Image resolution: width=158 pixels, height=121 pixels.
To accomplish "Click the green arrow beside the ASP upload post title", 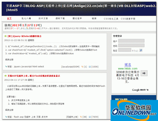I will (x=6, y=76).
